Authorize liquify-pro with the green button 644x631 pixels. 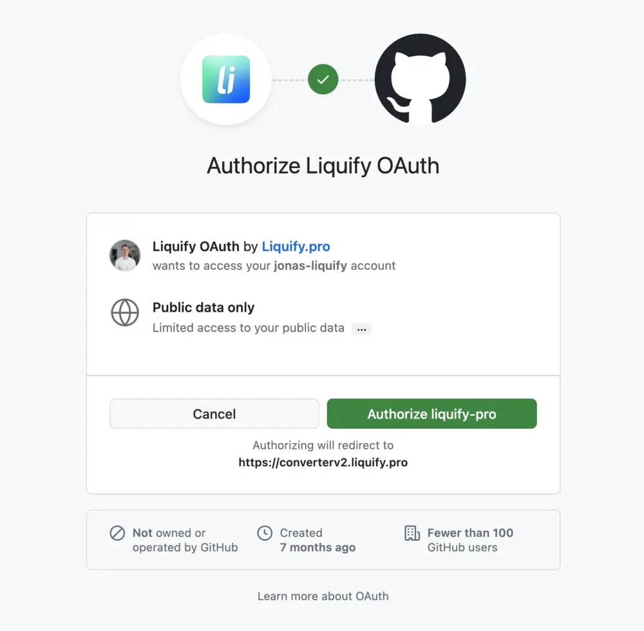click(x=431, y=413)
